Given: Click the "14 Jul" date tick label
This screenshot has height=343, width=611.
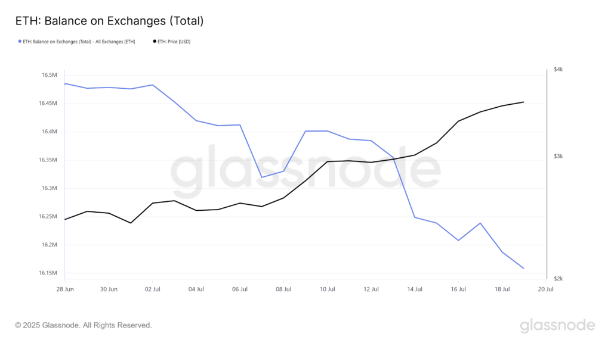Looking at the screenshot, I should [415, 289].
